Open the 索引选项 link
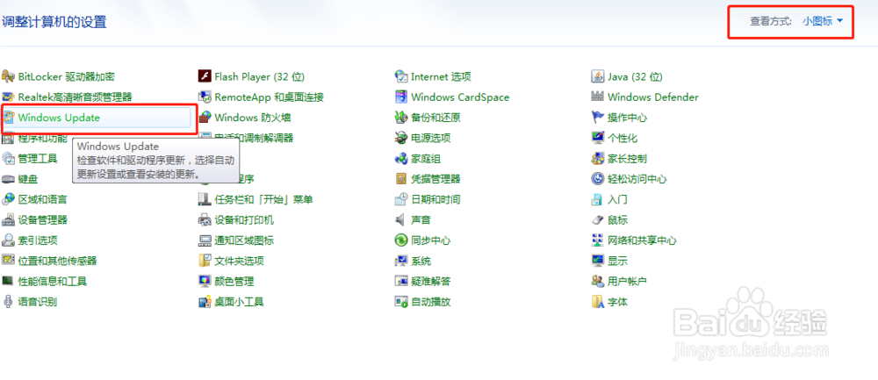878x380 pixels. [x=38, y=240]
